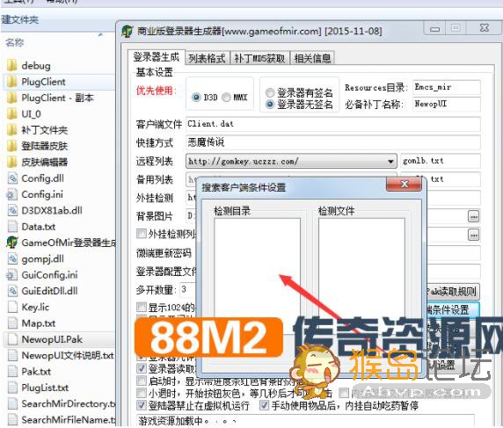Click the Pak.txt file icon
The image size is (503, 428).
pos(12,371)
